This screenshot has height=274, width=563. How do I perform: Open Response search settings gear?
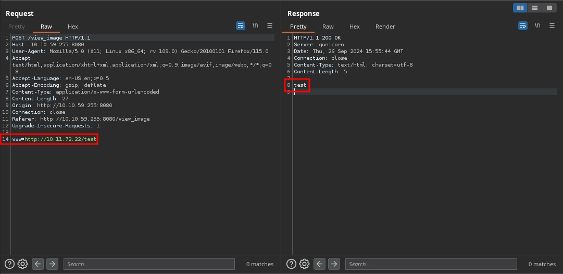pyautogui.click(x=305, y=264)
